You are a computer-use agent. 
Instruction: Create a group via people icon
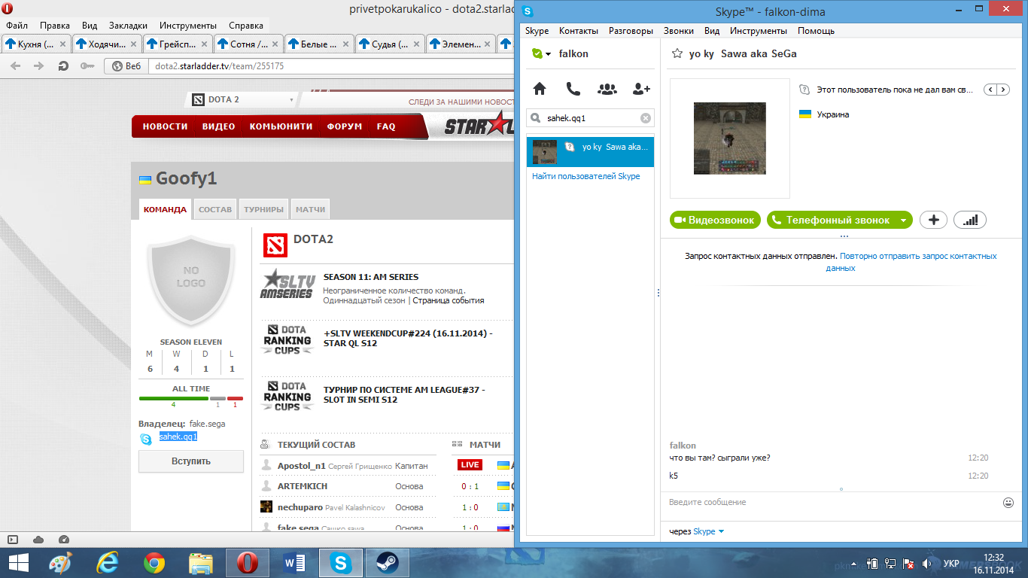click(607, 89)
